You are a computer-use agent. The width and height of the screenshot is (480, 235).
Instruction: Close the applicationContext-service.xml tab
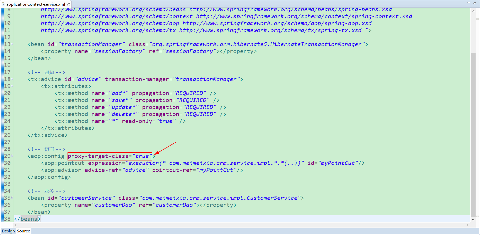point(68,4)
